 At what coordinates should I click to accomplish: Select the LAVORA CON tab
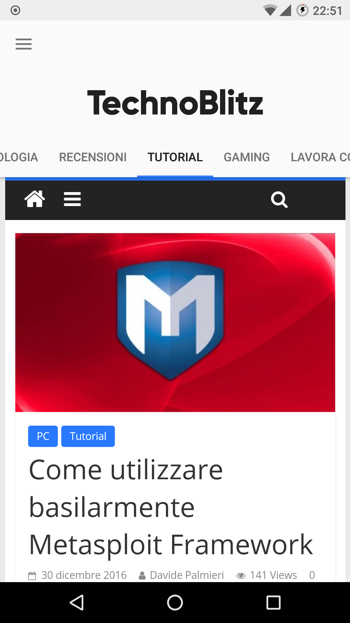[x=320, y=157]
